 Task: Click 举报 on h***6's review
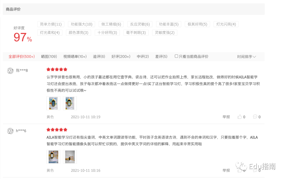[x=226, y=171]
